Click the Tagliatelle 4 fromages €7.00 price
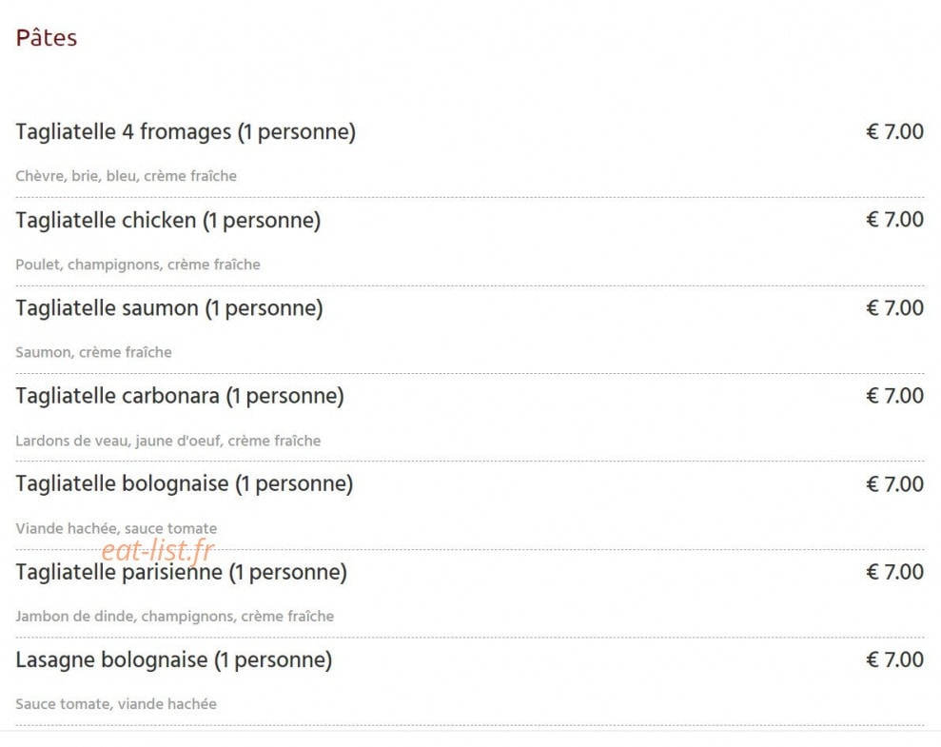This screenshot has height=747, width=941. click(894, 131)
